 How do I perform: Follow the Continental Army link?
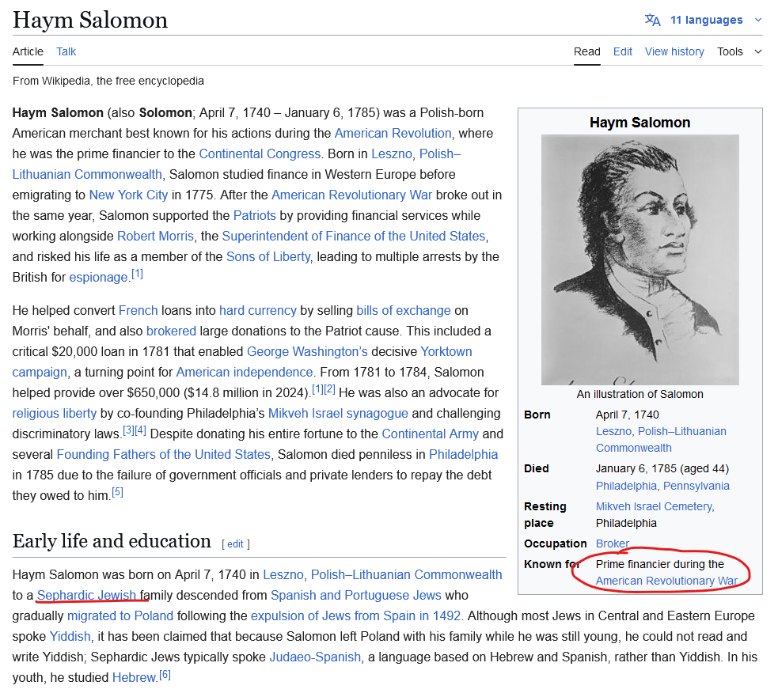430,434
